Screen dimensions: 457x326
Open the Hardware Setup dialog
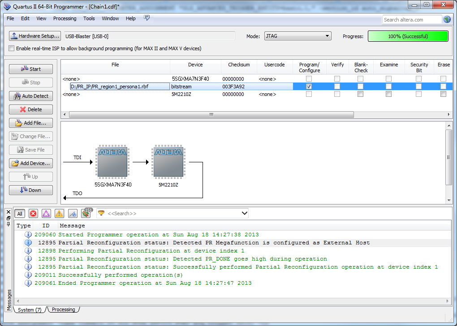(34, 36)
